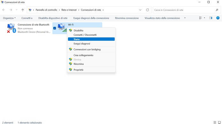Toggle the Wi-Fi item selection checkbox
Viewport: 222px width, 124px height.
(55, 28)
